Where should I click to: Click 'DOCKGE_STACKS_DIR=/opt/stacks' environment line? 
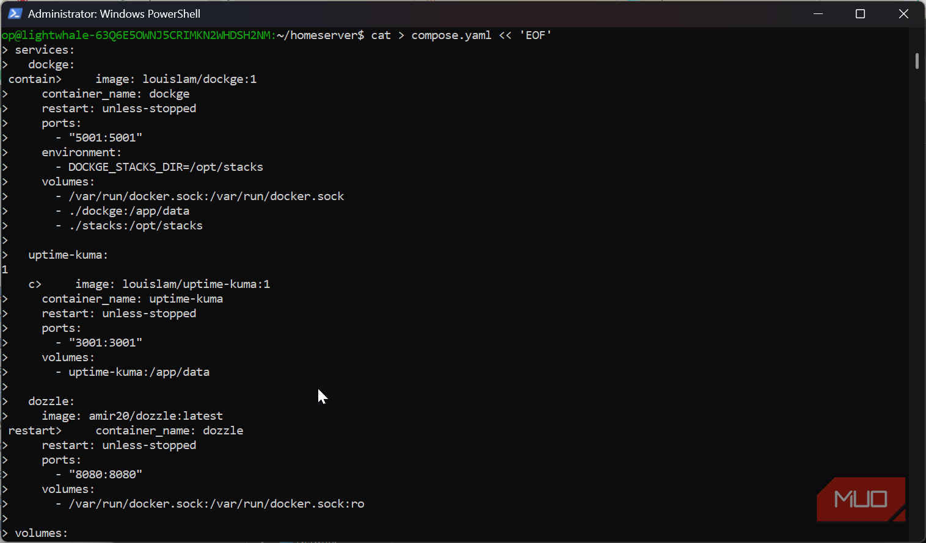[x=166, y=167]
